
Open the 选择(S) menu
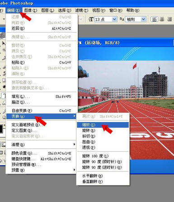(x=65, y=10)
